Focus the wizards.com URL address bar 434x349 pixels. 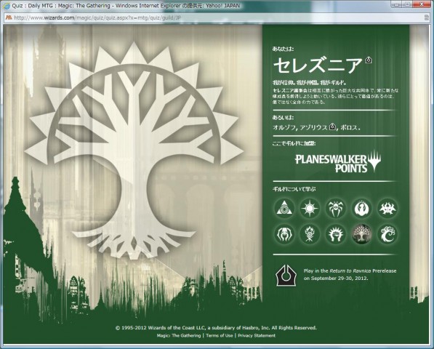(216, 17)
